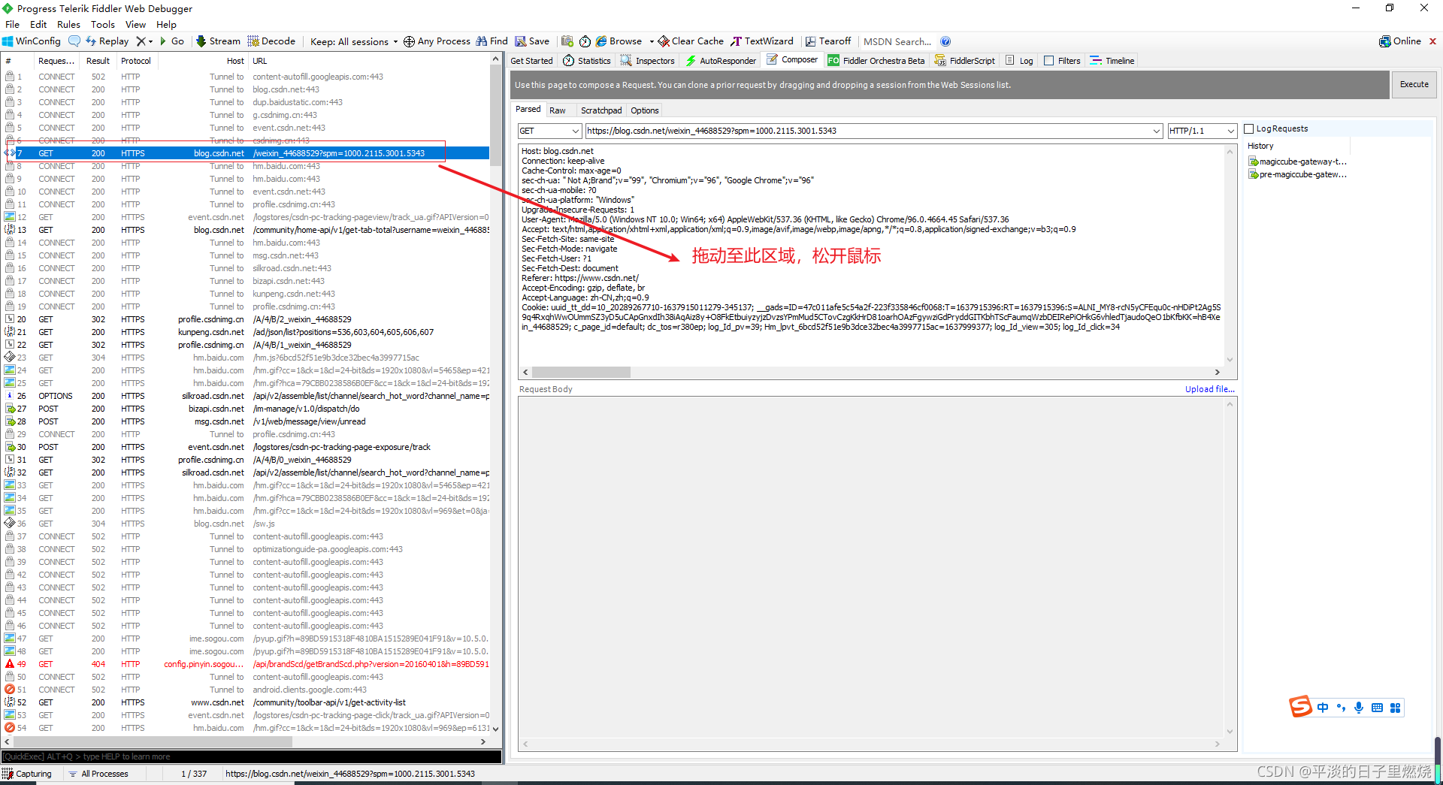Viewport: 1443px width, 785px height.
Task: Select session 27 POST bizapi.csdn.net row
Action: (247, 409)
